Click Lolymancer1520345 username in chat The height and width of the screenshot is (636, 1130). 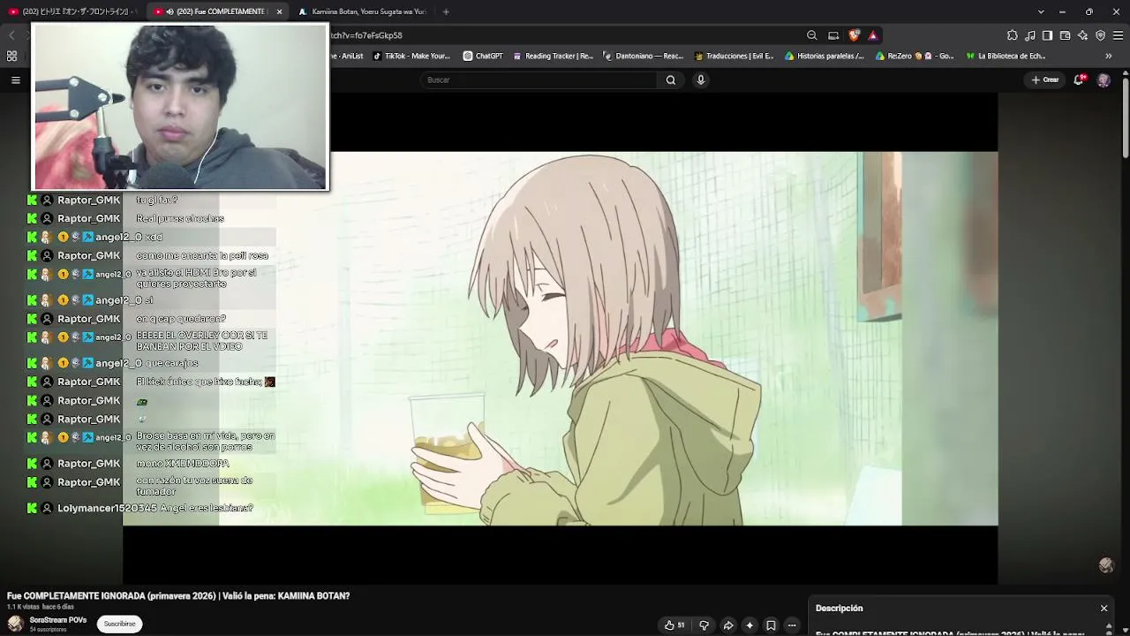(107, 509)
